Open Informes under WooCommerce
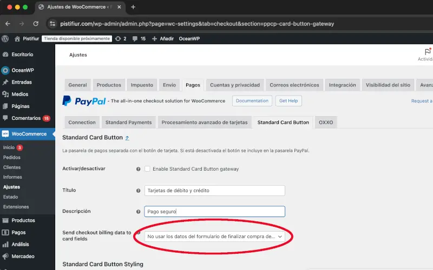This screenshot has width=433, height=270. [12, 177]
